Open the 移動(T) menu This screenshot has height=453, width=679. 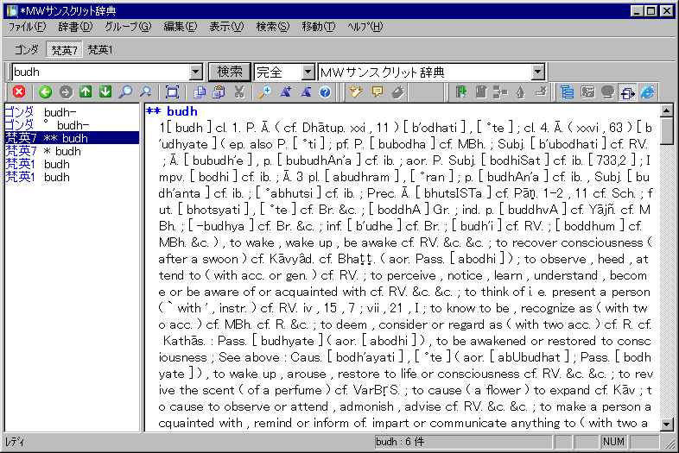click(x=318, y=27)
